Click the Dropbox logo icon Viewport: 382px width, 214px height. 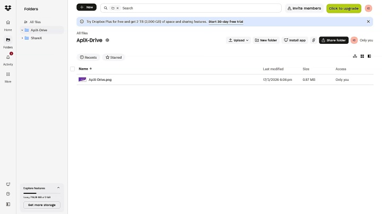click(x=8, y=8)
